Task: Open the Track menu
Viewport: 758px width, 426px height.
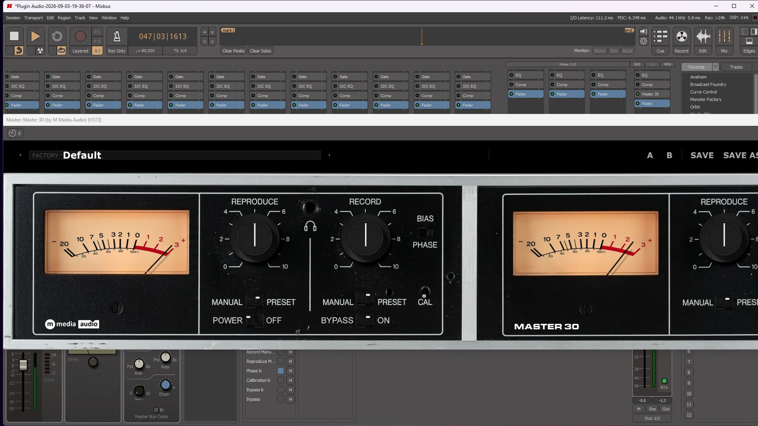Action: click(x=80, y=18)
